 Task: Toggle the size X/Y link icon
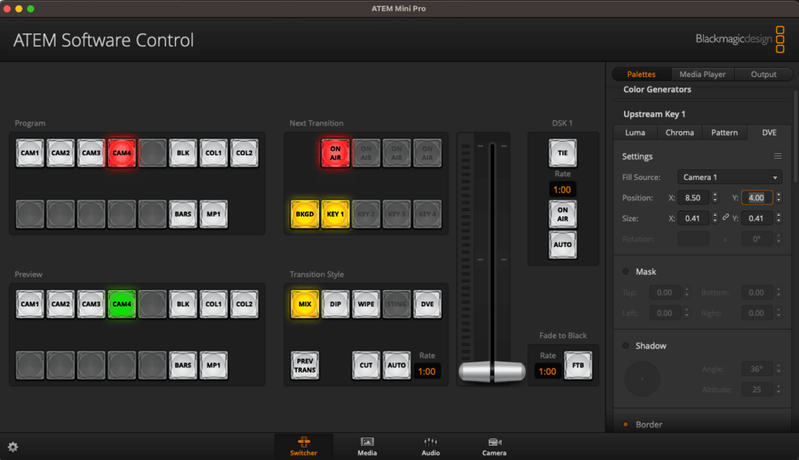pyautogui.click(x=726, y=218)
